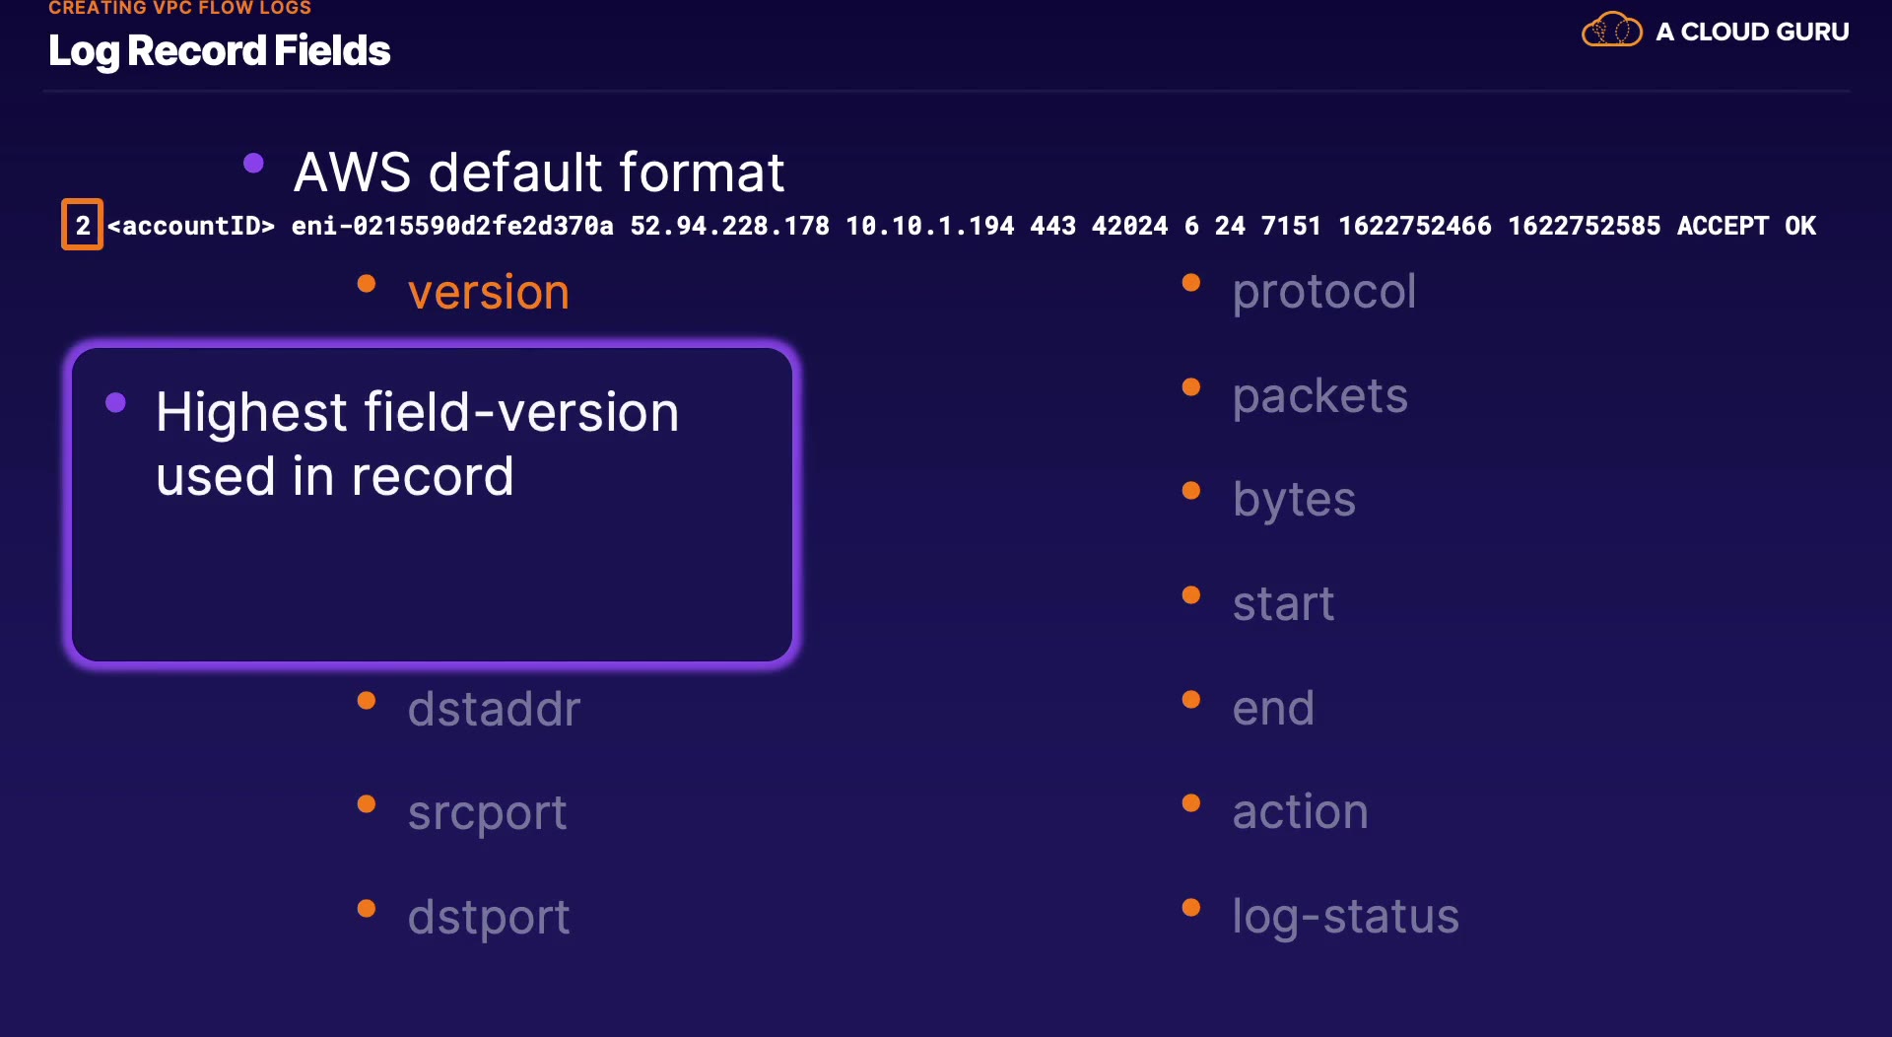The width and height of the screenshot is (1892, 1037).
Task: Click the 'Log Record Fields' slide title
Action: coord(219,51)
